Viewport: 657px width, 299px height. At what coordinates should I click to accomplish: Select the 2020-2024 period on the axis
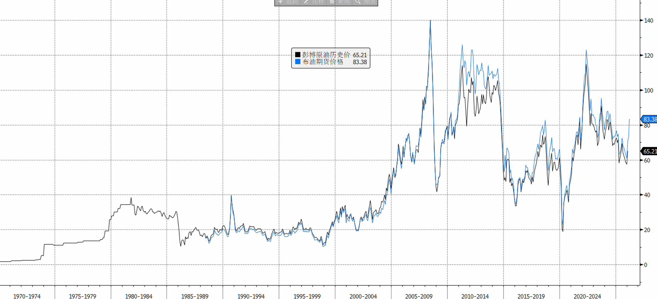(587, 296)
